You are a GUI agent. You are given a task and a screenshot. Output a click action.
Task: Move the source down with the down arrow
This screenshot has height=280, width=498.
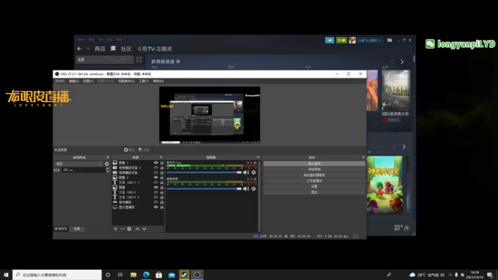click(x=144, y=229)
